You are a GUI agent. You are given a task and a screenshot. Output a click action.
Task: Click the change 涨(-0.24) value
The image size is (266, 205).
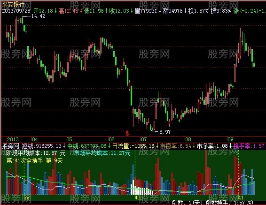[246, 11]
